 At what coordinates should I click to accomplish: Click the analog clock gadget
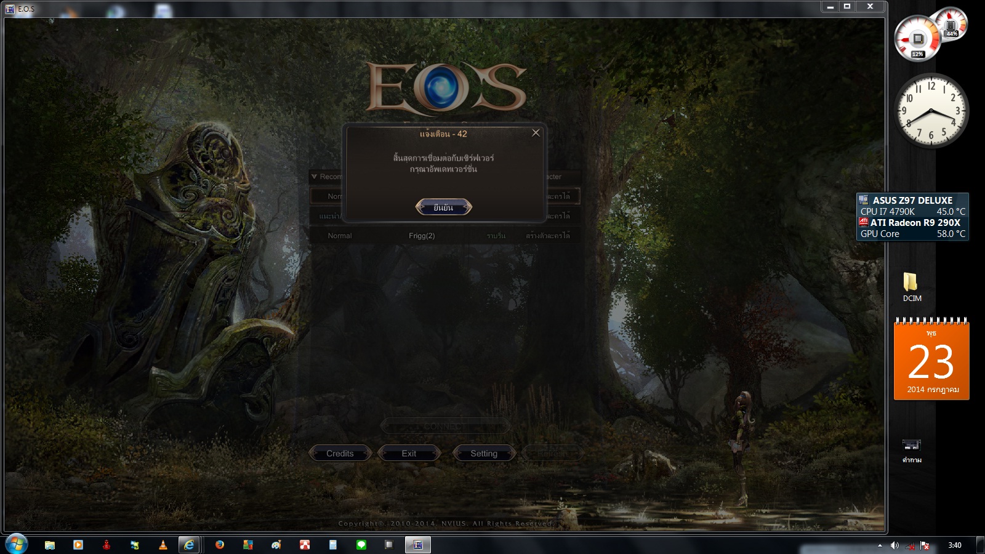pos(931,111)
